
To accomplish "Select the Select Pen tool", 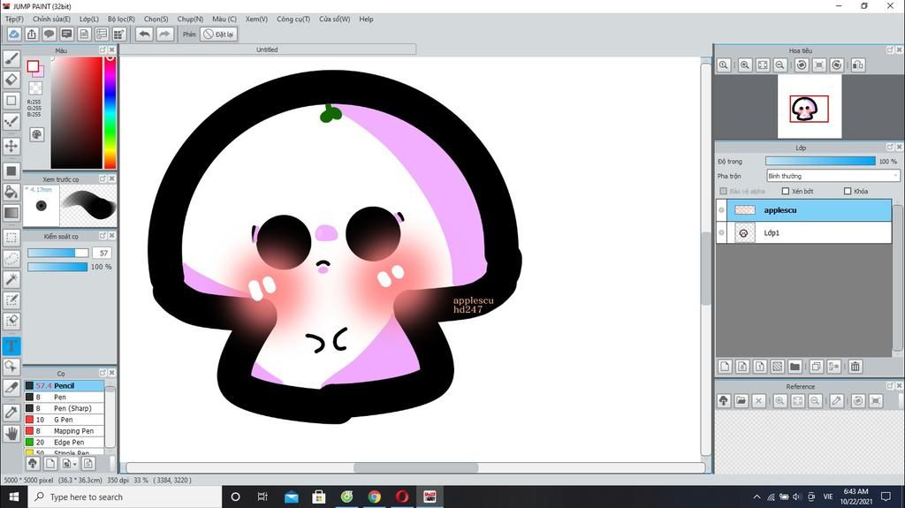I will coord(11,300).
